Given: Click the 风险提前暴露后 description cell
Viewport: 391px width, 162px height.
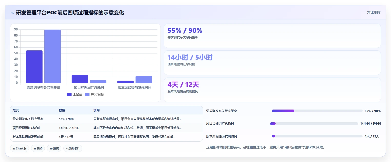Looking at the screenshot, I should 135,137.
